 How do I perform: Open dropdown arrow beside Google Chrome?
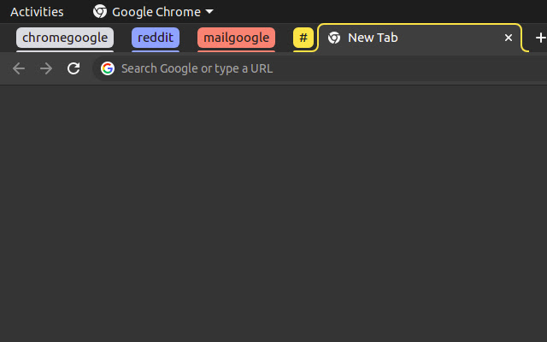[x=209, y=11]
